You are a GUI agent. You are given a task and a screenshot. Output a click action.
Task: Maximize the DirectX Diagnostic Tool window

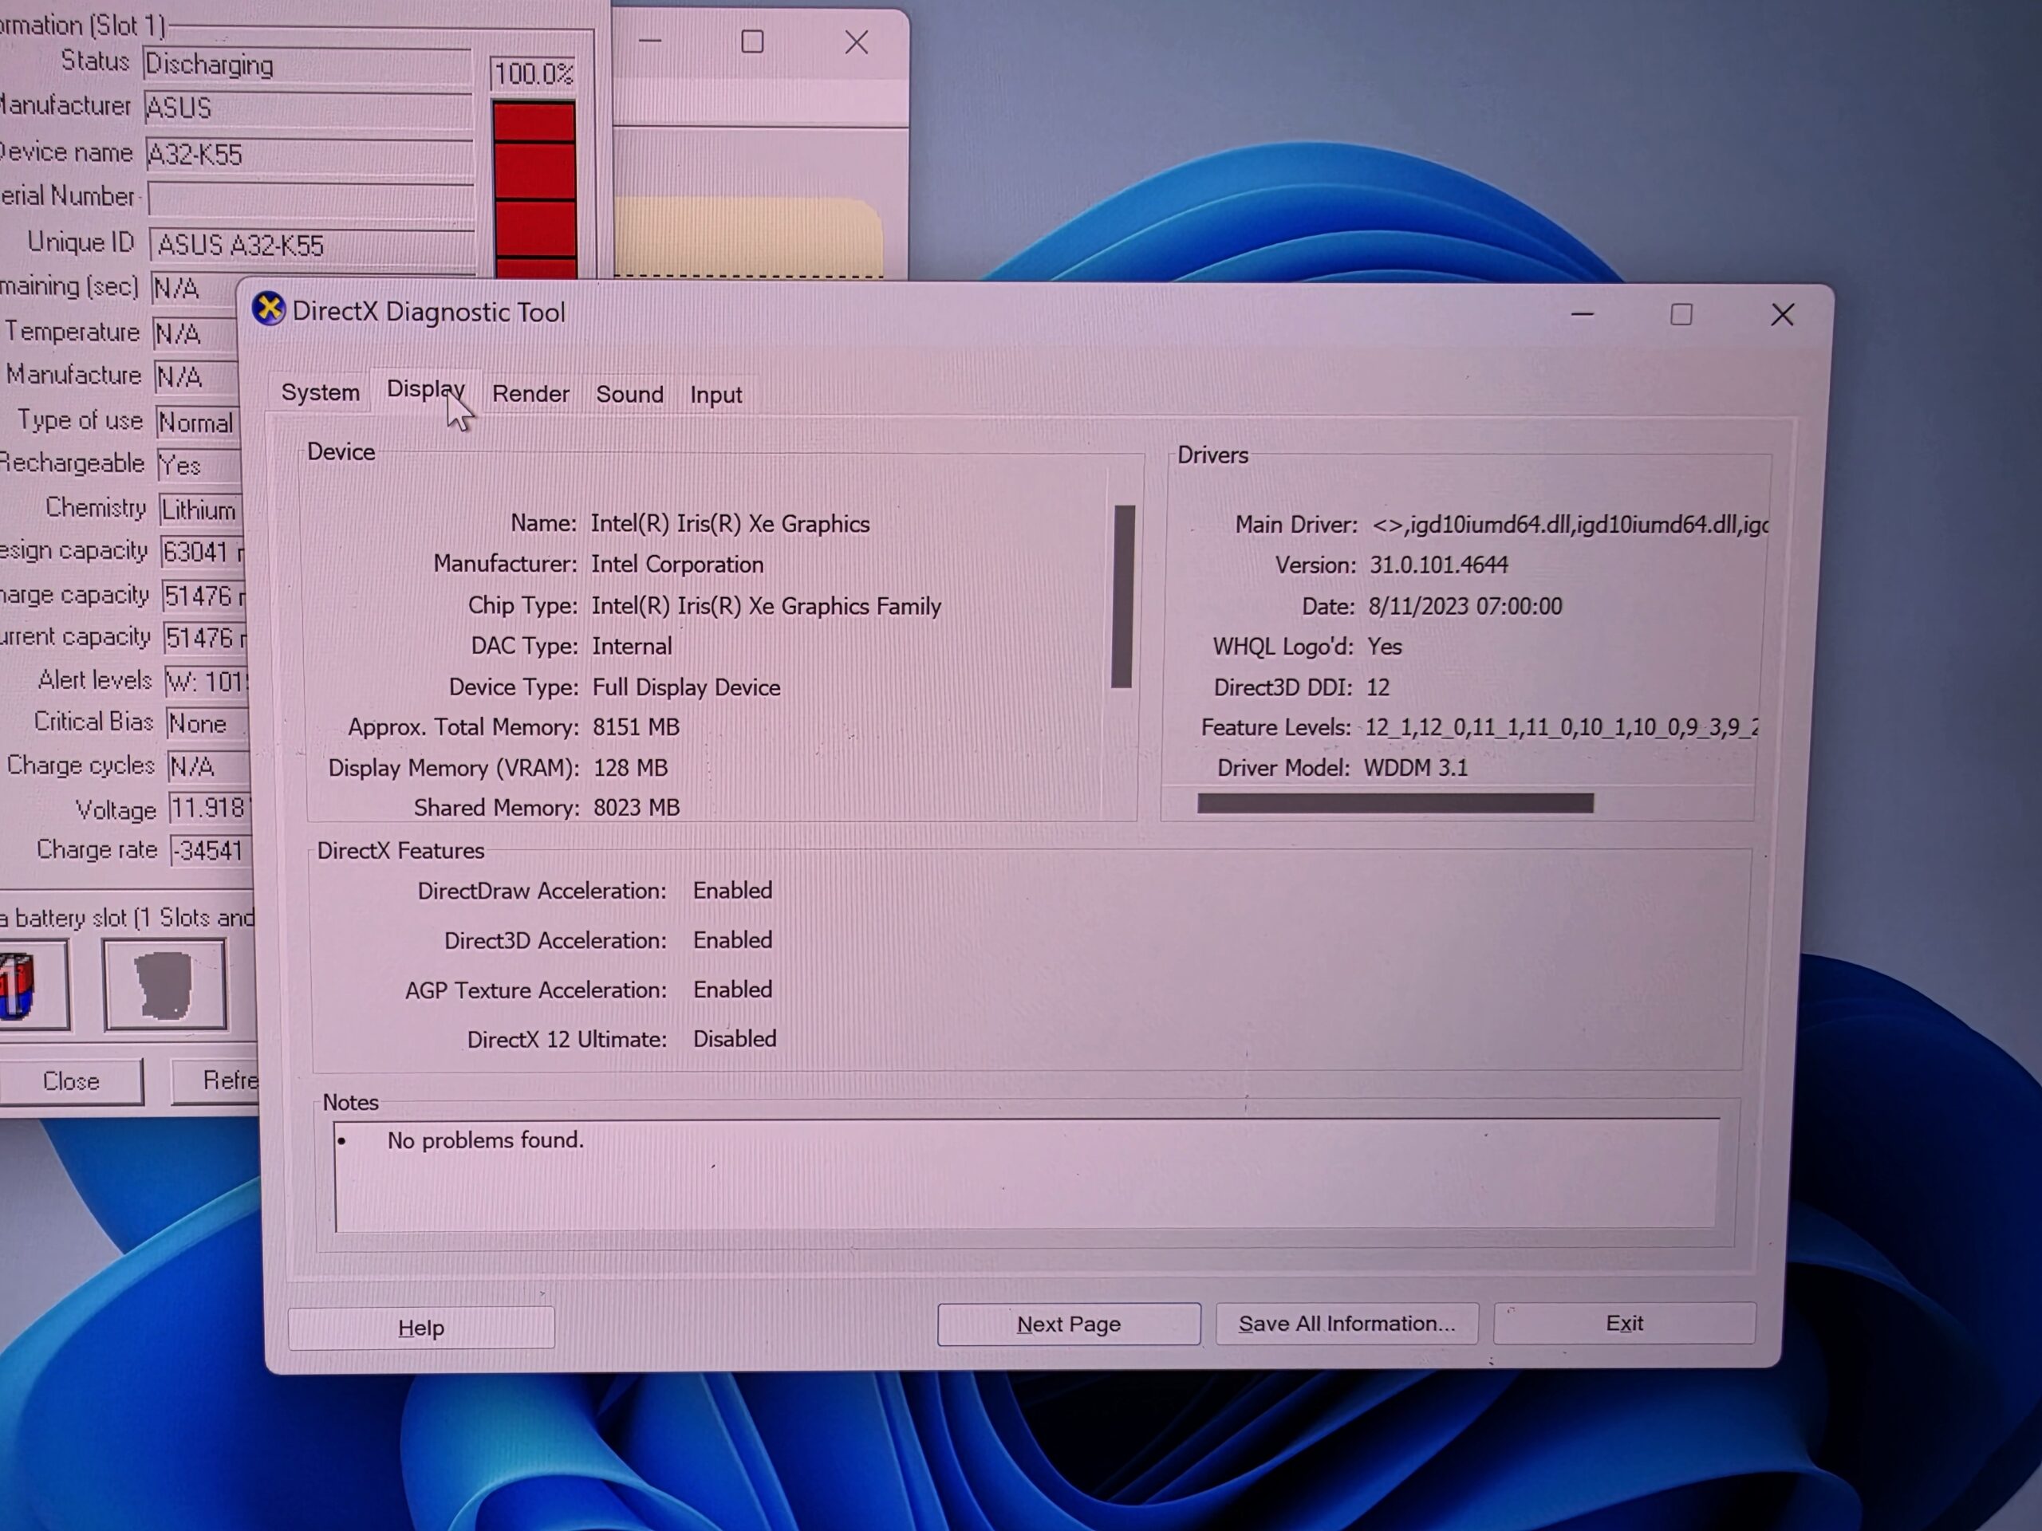coord(1681,315)
